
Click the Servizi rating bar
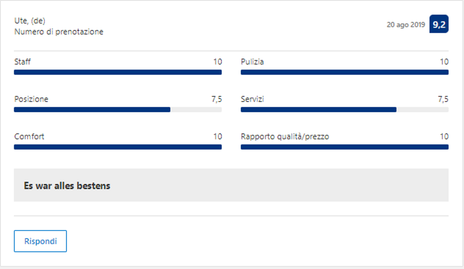click(x=345, y=110)
